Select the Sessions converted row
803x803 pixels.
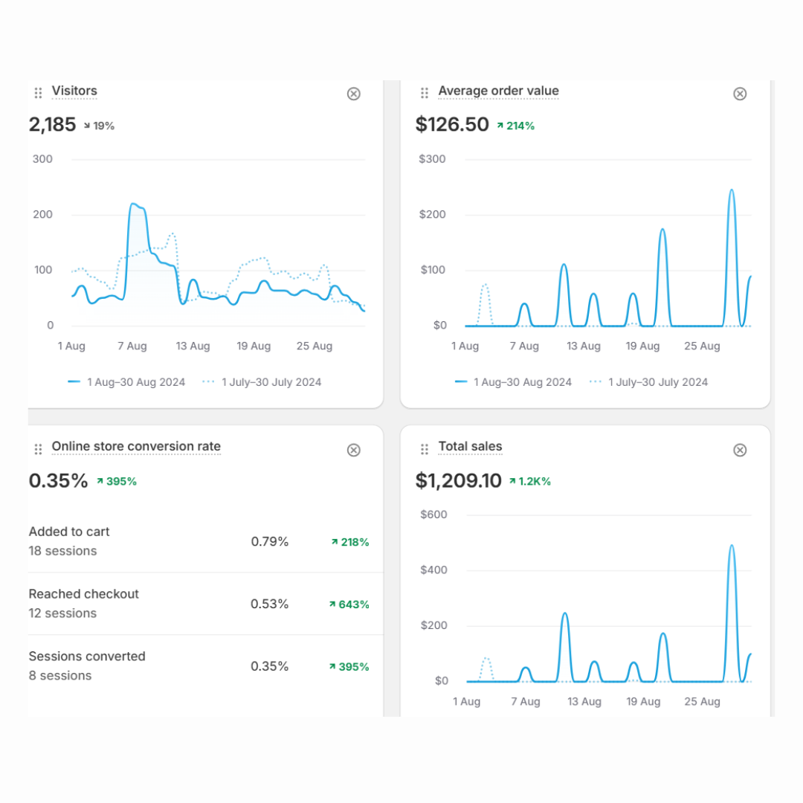(x=205, y=665)
